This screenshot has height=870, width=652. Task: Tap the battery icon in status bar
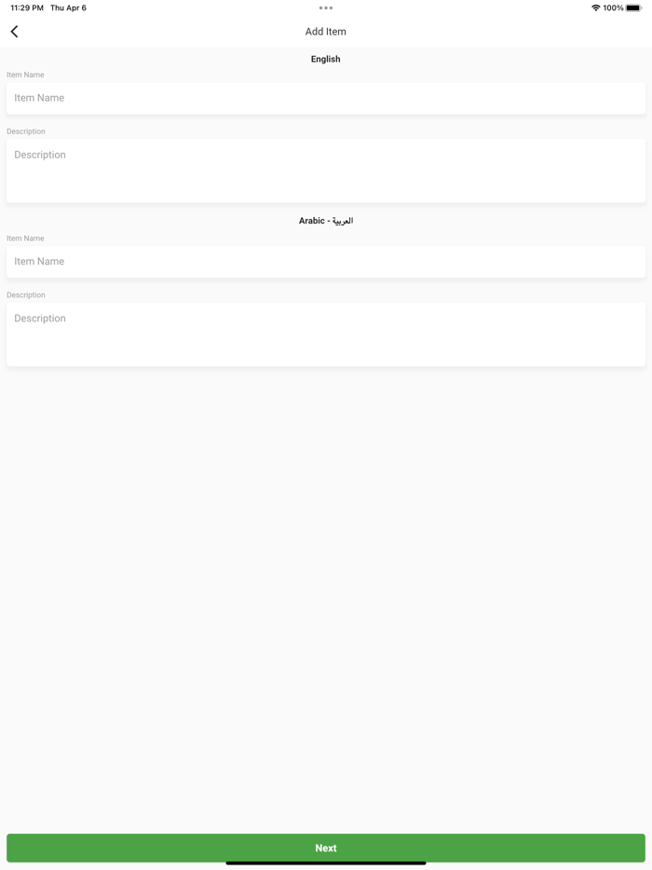(633, 7)
